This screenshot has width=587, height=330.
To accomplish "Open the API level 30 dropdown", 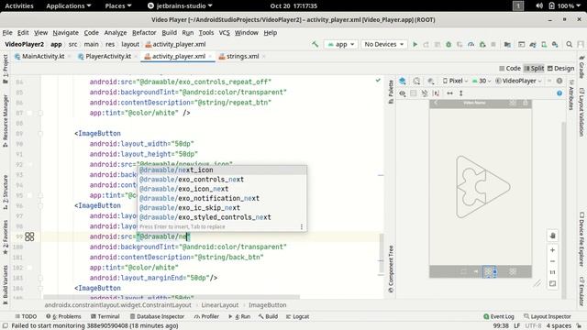I will tap(482, 81).
